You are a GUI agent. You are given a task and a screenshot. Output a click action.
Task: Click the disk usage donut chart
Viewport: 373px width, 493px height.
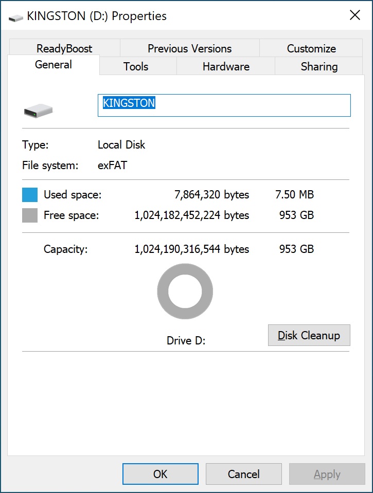[185, 291]
